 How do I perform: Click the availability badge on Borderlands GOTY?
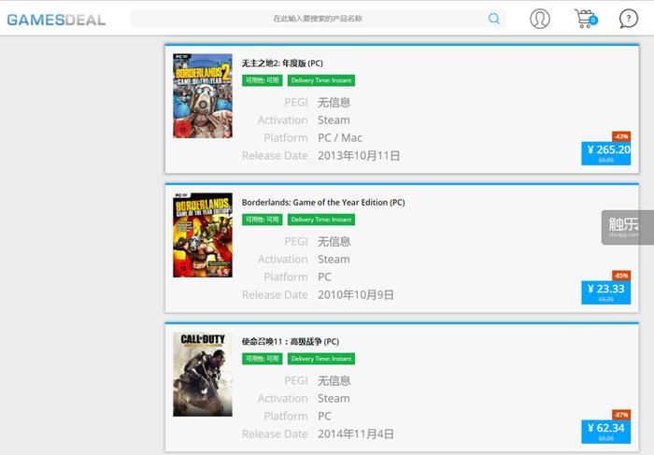tap(262, 220)
